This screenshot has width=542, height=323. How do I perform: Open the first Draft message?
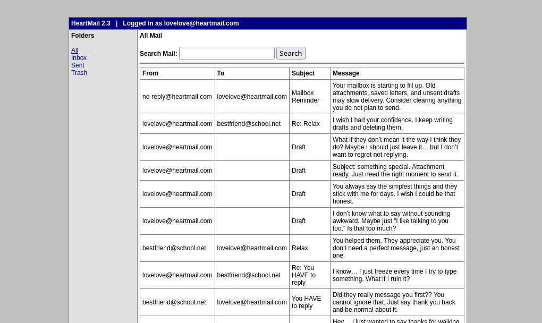point(299,147)
